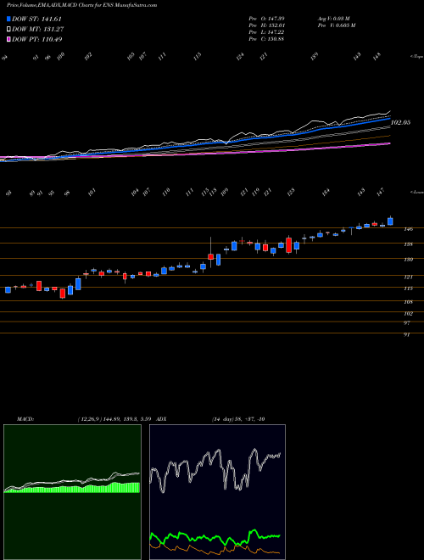The height and width of the screenshot is (560, 424).
Task: Click the 97 price level label
Action: 407,323
